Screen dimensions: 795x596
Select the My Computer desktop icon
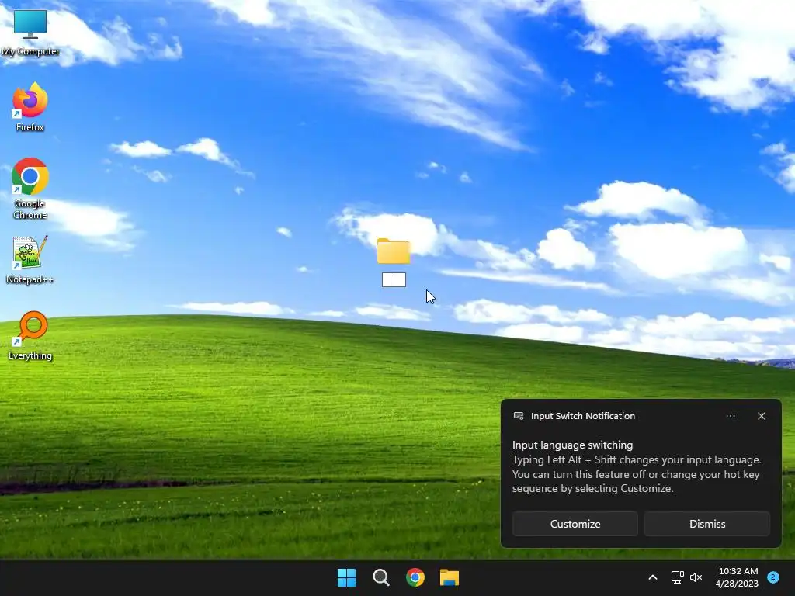(30, 33)
